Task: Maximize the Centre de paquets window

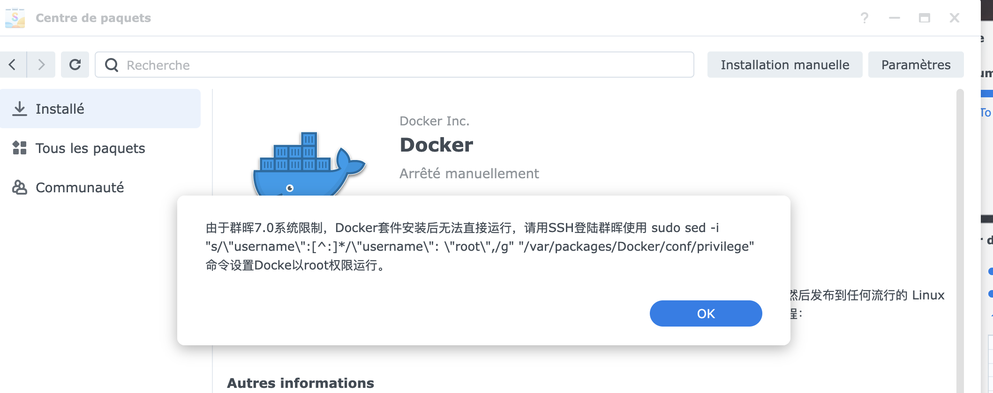Action: tap(925, 18)
